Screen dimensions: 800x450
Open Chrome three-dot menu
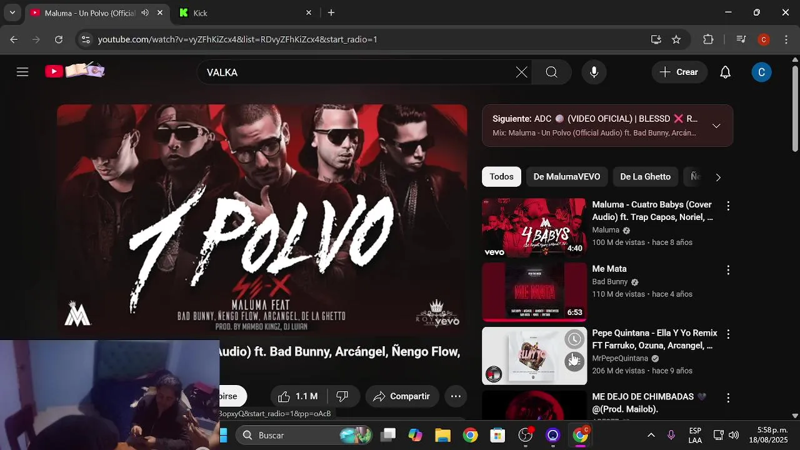click(x=786, y=39)
